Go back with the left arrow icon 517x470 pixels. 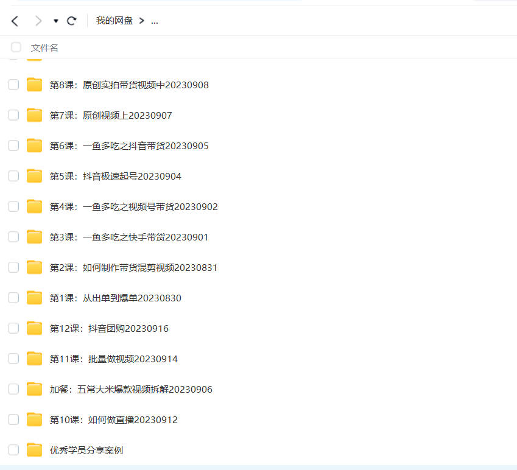coord(15,21)
